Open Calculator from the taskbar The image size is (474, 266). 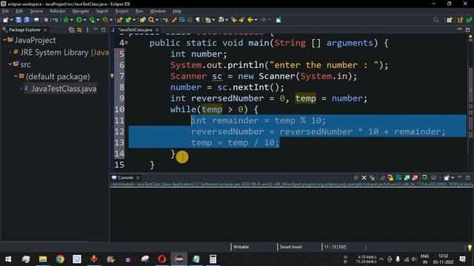(x=213, y=259)
